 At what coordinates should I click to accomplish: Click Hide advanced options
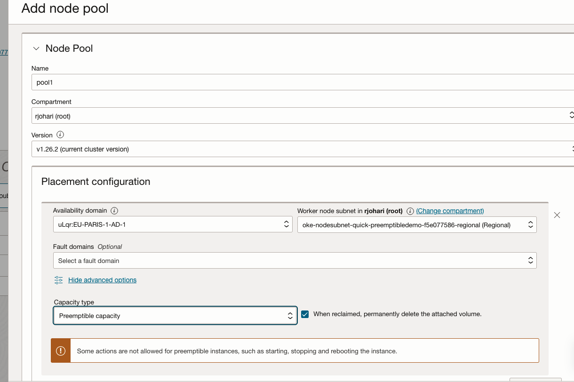tap(102, 279)
